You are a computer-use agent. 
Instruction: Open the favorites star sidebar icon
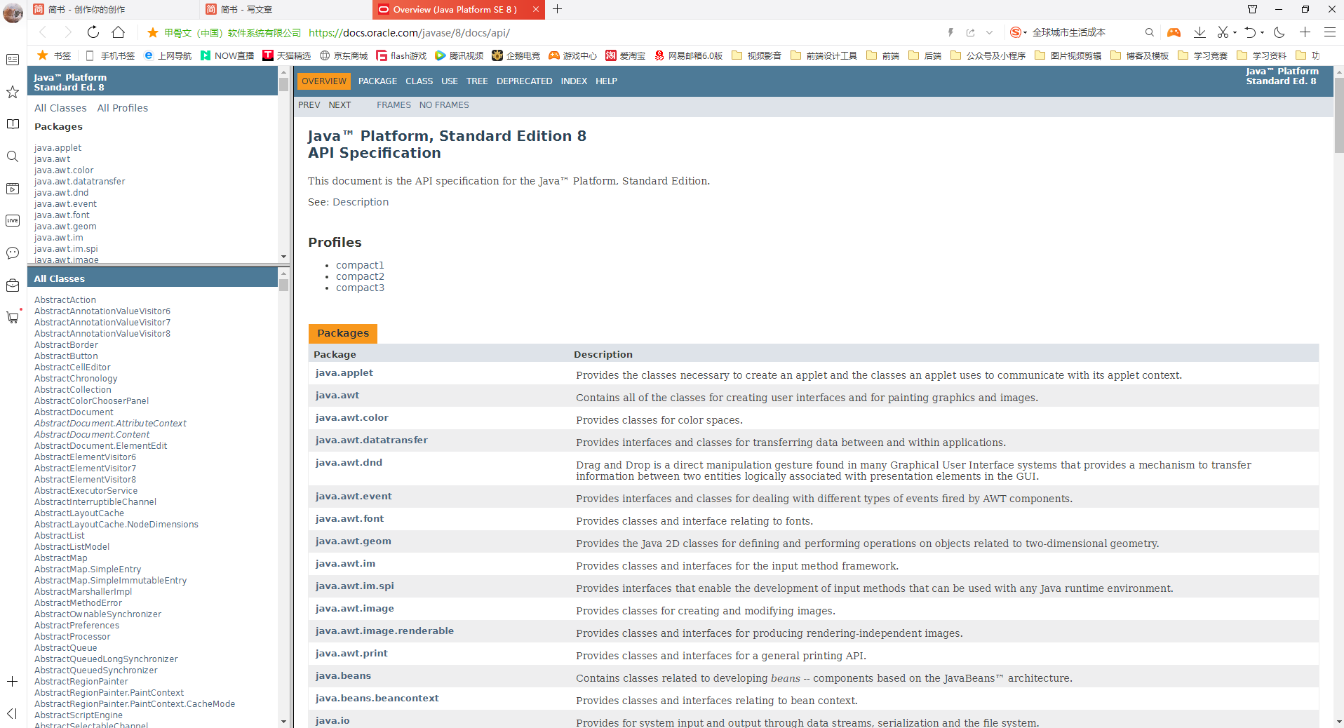coord(13,92)
